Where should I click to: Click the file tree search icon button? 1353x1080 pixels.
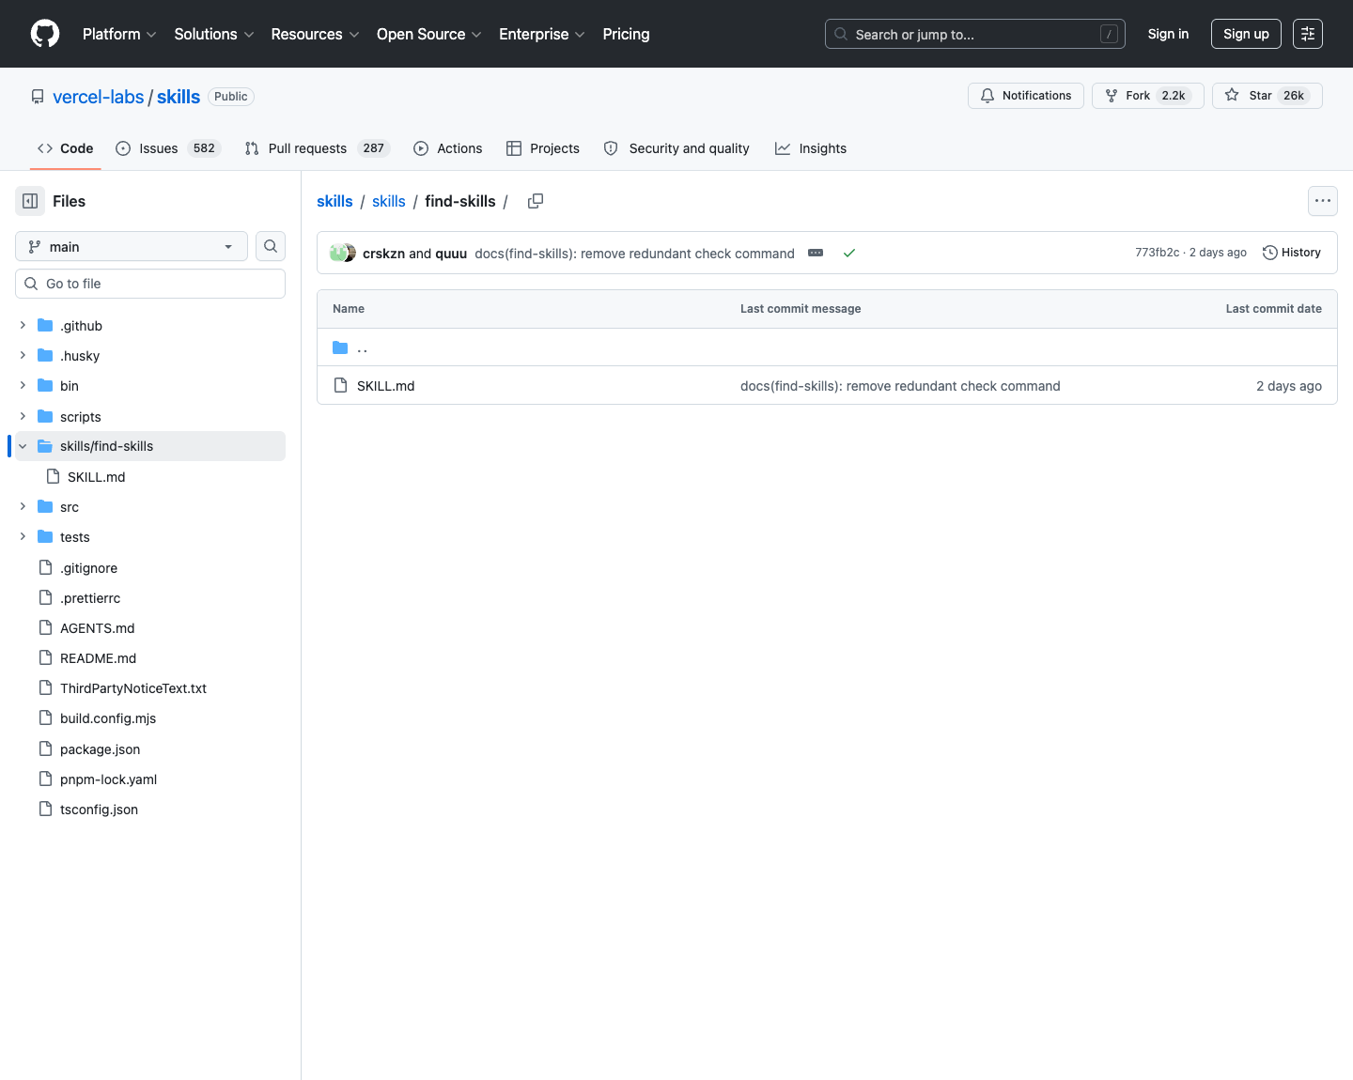click(271, 246)
